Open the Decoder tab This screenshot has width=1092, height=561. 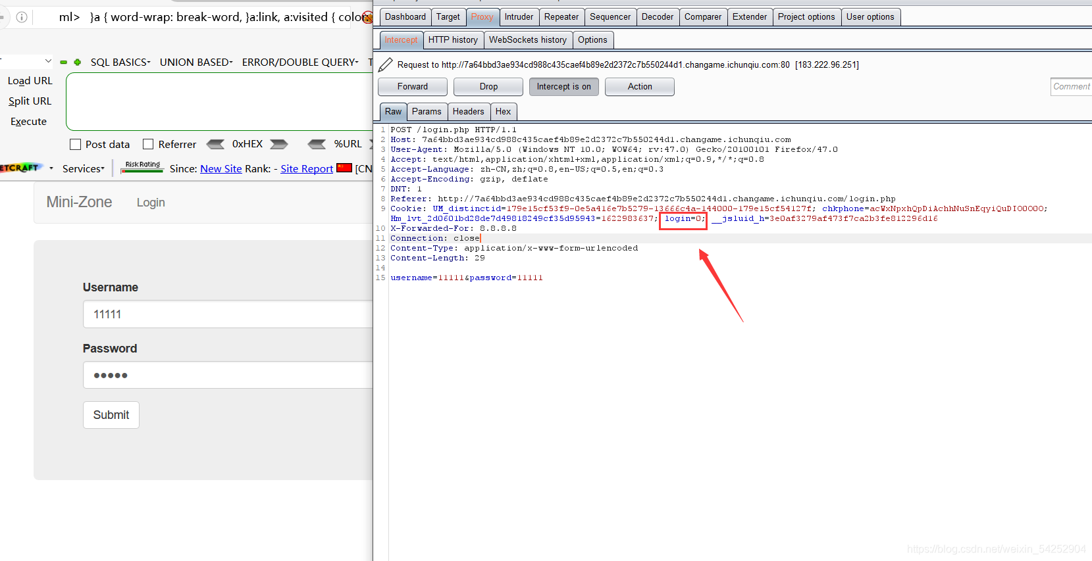tap(658, 17)
